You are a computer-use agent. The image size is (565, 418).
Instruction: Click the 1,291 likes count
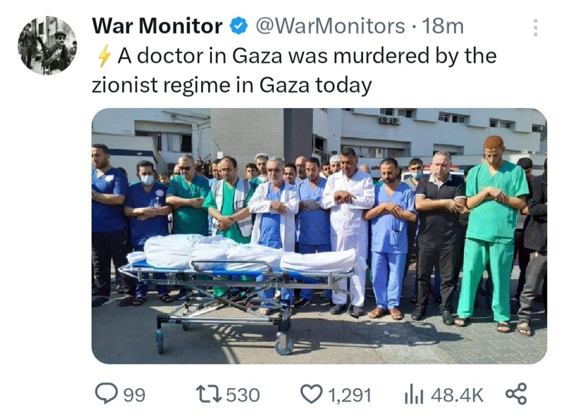point(349,395)
